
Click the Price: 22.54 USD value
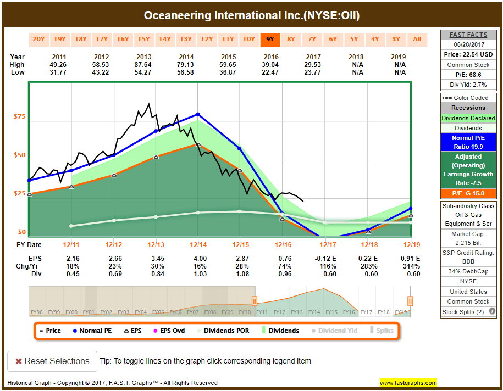(468, 54)
